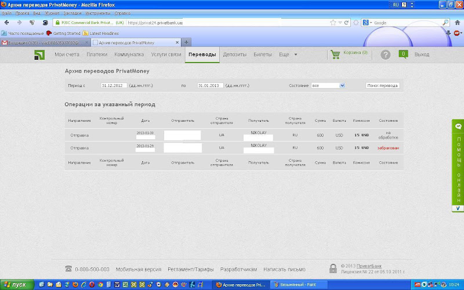Go to the Платежи section
This screenshot has width=464, height=290.
point(97,55)
